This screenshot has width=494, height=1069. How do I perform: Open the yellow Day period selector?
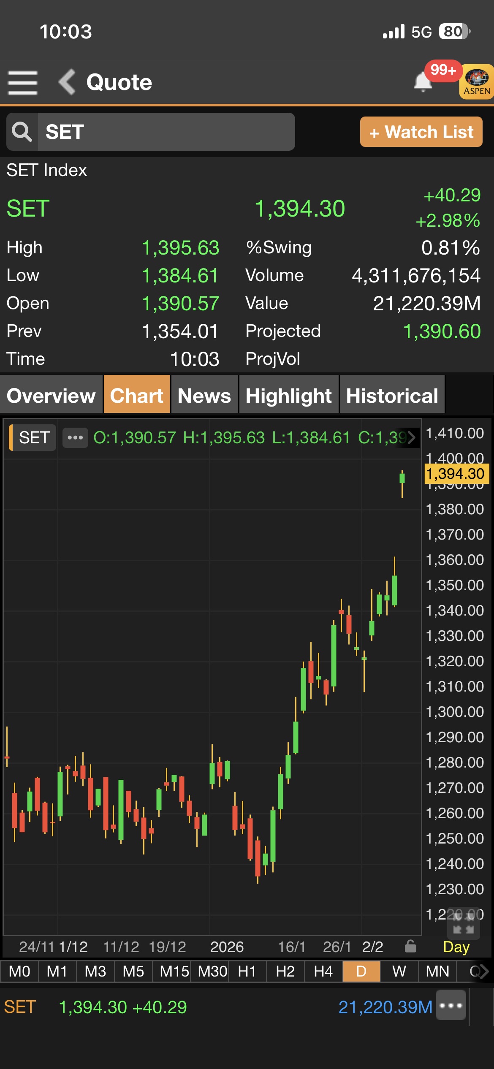click(x=456, y=947)
